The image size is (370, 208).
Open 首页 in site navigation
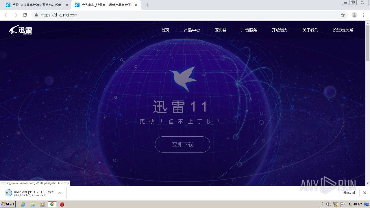pyautogui.click(x=165, y=30)
